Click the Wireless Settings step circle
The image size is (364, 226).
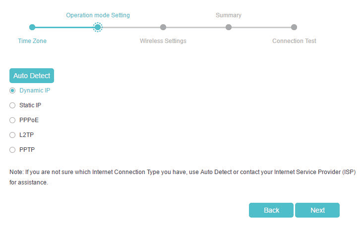pyautogui.click(x=163, y=27)
